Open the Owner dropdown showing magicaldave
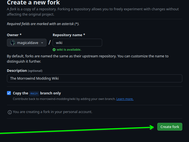Image resolution: width=189 pixels, height=142 pixels. tap(27, 43)
